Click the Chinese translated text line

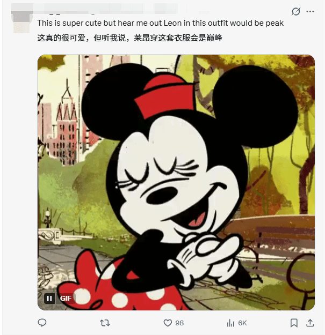pyautogui.click(x=130, y=38)
